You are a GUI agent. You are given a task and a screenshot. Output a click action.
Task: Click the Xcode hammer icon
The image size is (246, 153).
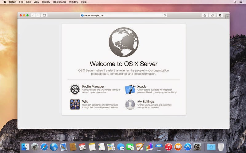(130, 89)
